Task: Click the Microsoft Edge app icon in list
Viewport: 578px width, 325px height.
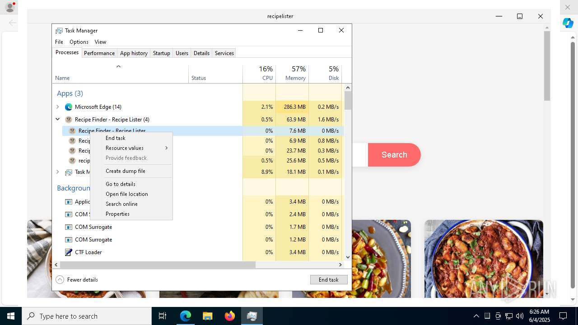Action: 69,107
